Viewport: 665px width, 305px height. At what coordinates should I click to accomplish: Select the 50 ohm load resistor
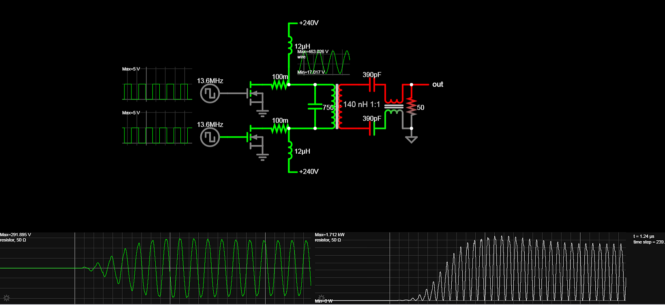coord(412,106)
